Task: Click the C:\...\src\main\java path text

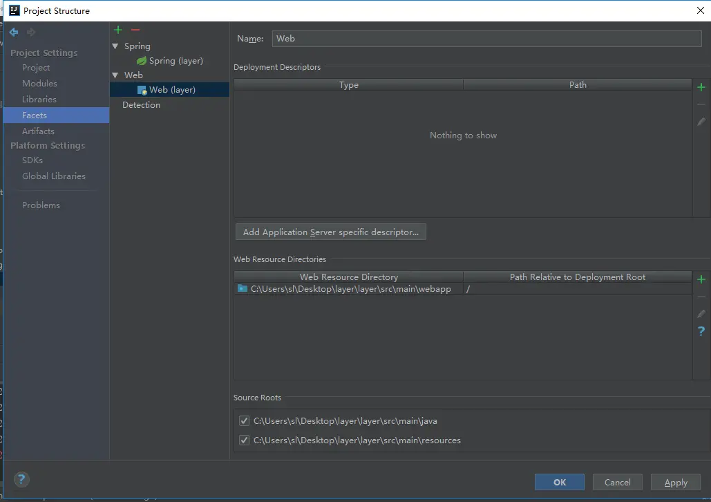Action: (345, 421)
